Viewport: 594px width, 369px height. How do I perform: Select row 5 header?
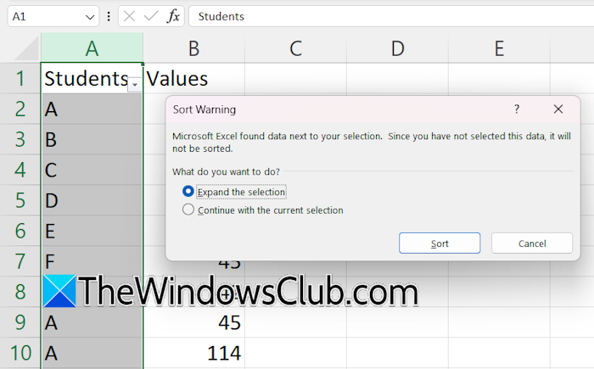coord(20,200)
